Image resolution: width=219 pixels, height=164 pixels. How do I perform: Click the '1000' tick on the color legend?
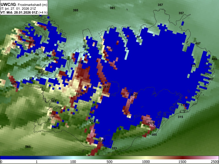[x=146, y=162]
